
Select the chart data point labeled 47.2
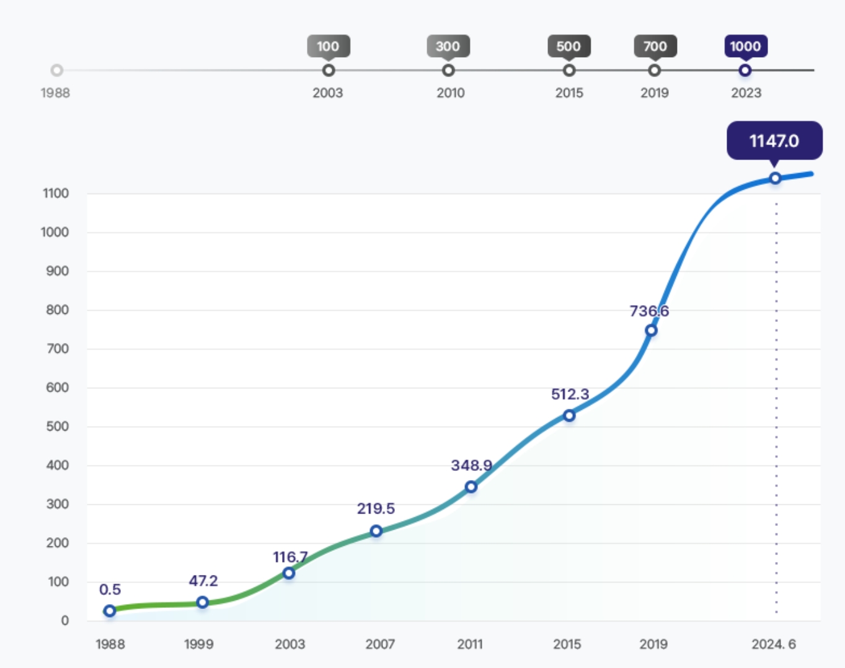point(203,602)
